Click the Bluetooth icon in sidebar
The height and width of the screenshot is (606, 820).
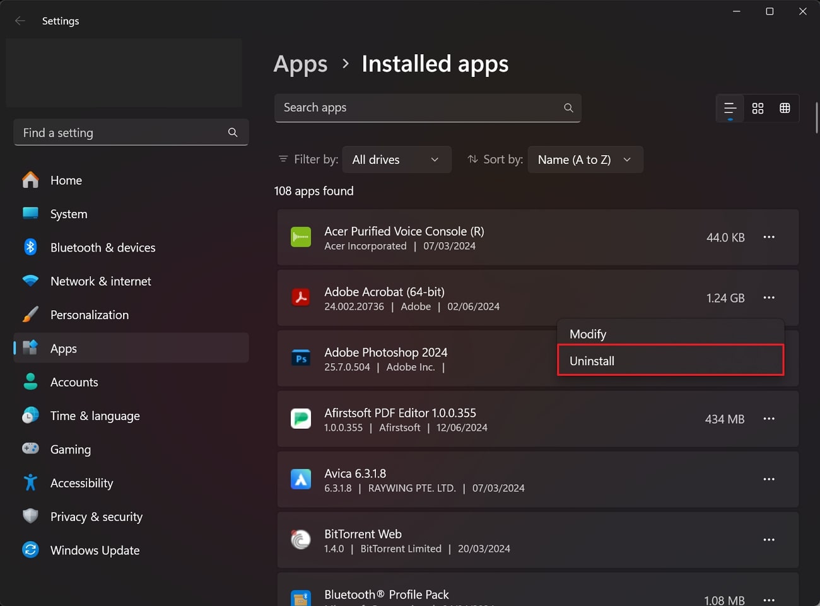coord(30,247)
